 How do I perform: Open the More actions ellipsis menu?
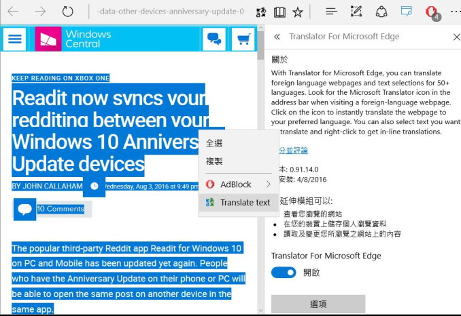[456, 12]
